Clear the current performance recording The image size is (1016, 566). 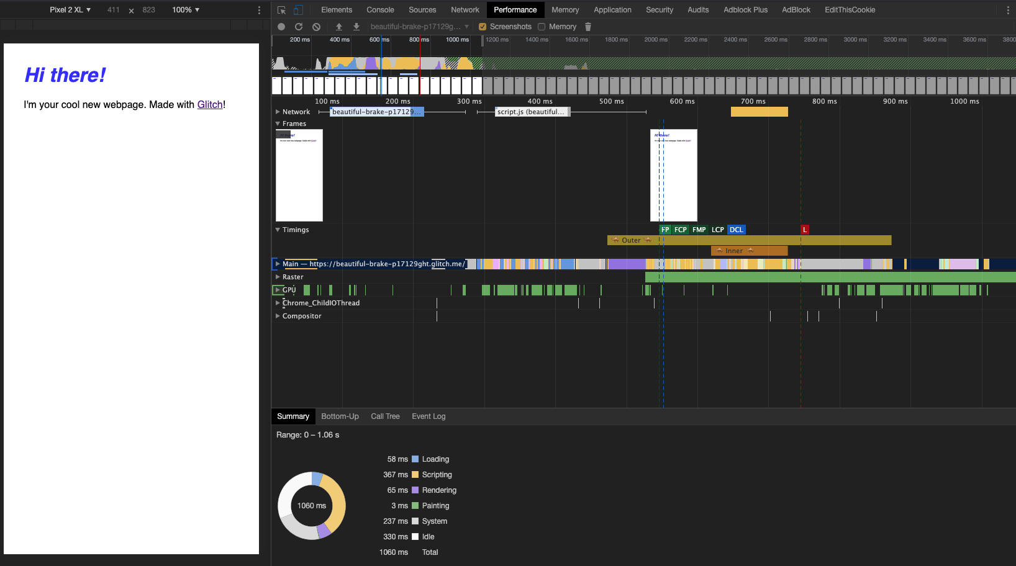click(x=316, y=27)
